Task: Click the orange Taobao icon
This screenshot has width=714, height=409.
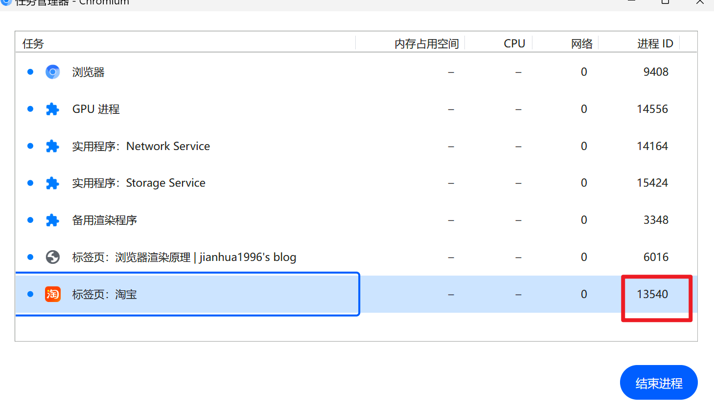Action: [52, 294]
